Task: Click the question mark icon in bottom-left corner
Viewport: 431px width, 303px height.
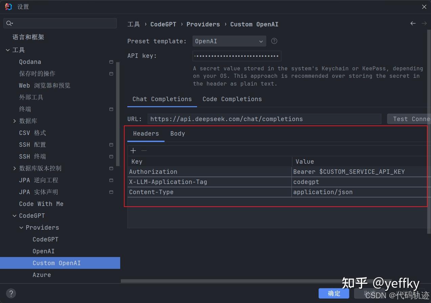Action: click(11, 293)
